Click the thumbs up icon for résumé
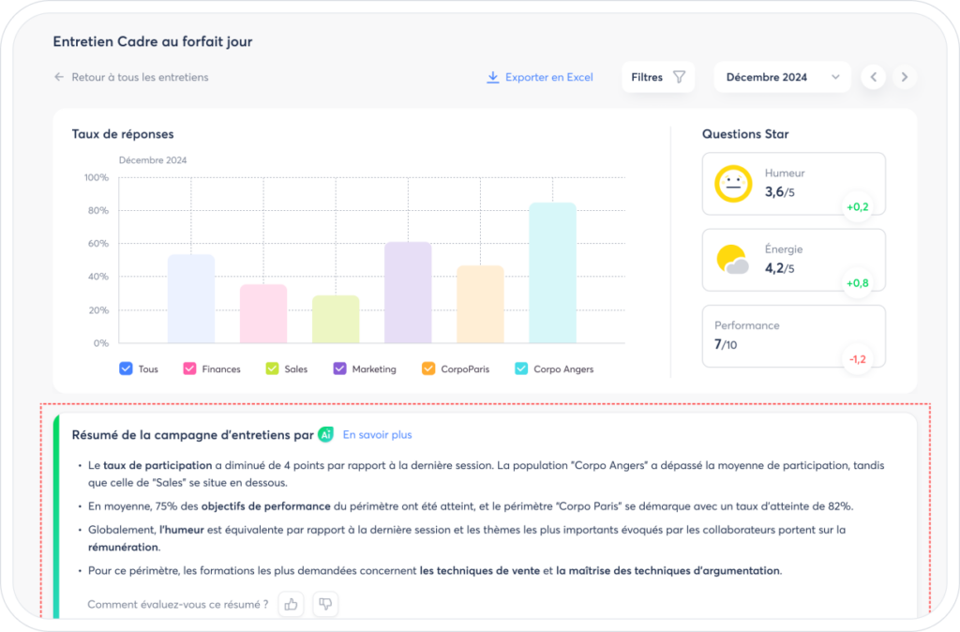 coord(291,605)
